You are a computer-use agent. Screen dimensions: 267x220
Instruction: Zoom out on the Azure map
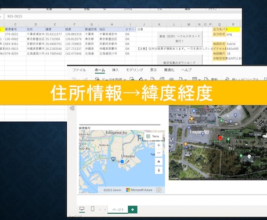[158, 153]
